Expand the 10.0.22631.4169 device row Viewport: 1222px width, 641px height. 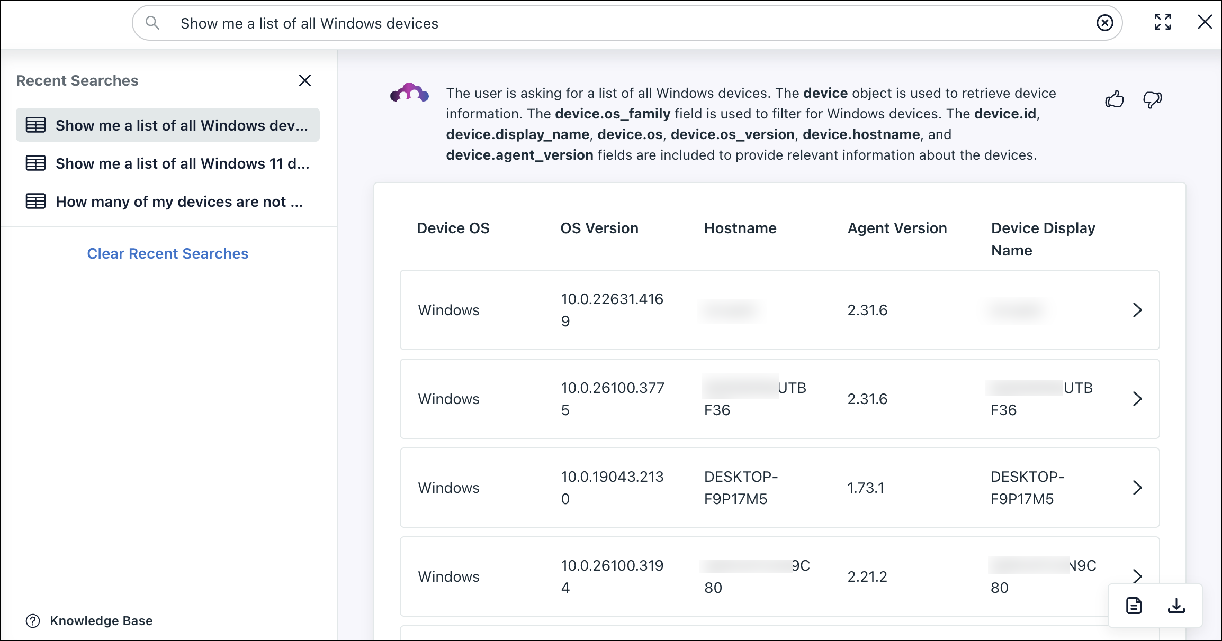point(1137,310)
